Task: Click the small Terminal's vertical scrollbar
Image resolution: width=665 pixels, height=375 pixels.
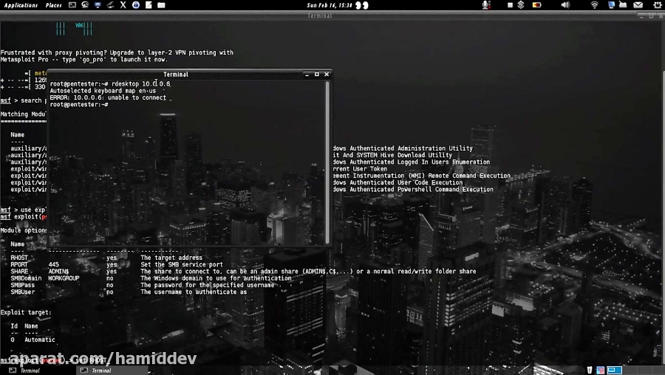Action: click(327, 162)
